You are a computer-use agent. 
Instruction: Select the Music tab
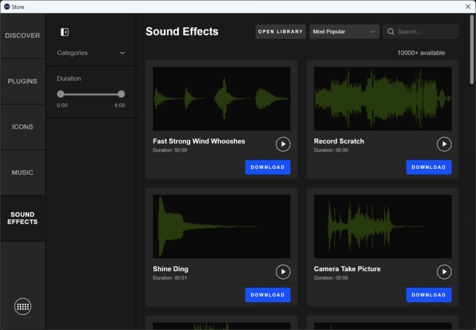pos(22,173)
